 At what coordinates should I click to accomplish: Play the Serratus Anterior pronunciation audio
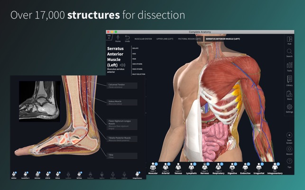click(x=122, y=65)
